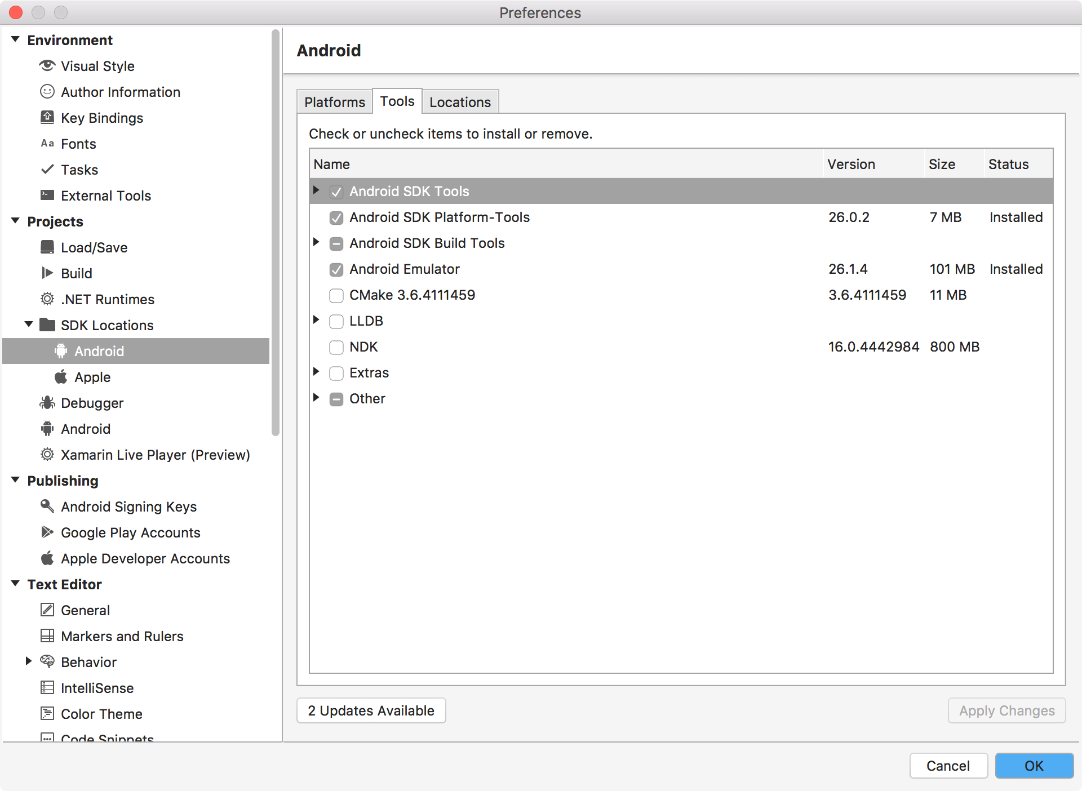Click the Apple logo icon under SDK Locations
Image resolution: width=1082 pixels, height=791 pixels.
coord(61,377)
